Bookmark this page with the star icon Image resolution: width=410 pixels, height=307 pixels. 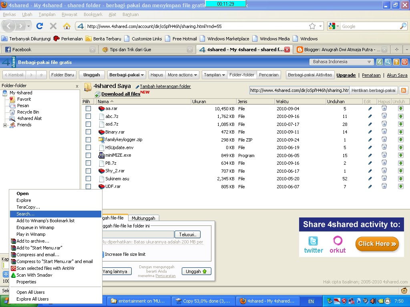point(312,26)
